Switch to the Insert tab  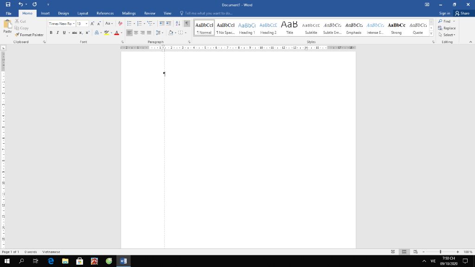(x=45, y=13)
